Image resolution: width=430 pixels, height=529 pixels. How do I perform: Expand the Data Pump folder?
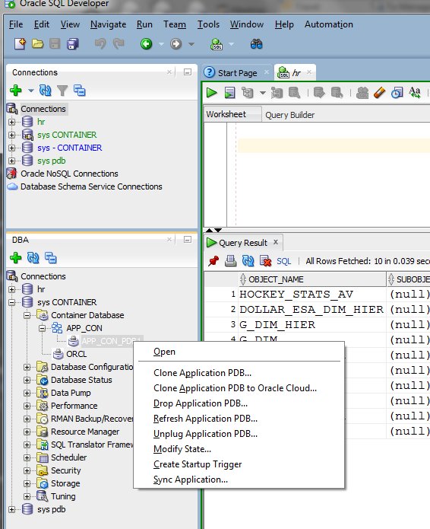pos(27,393)
